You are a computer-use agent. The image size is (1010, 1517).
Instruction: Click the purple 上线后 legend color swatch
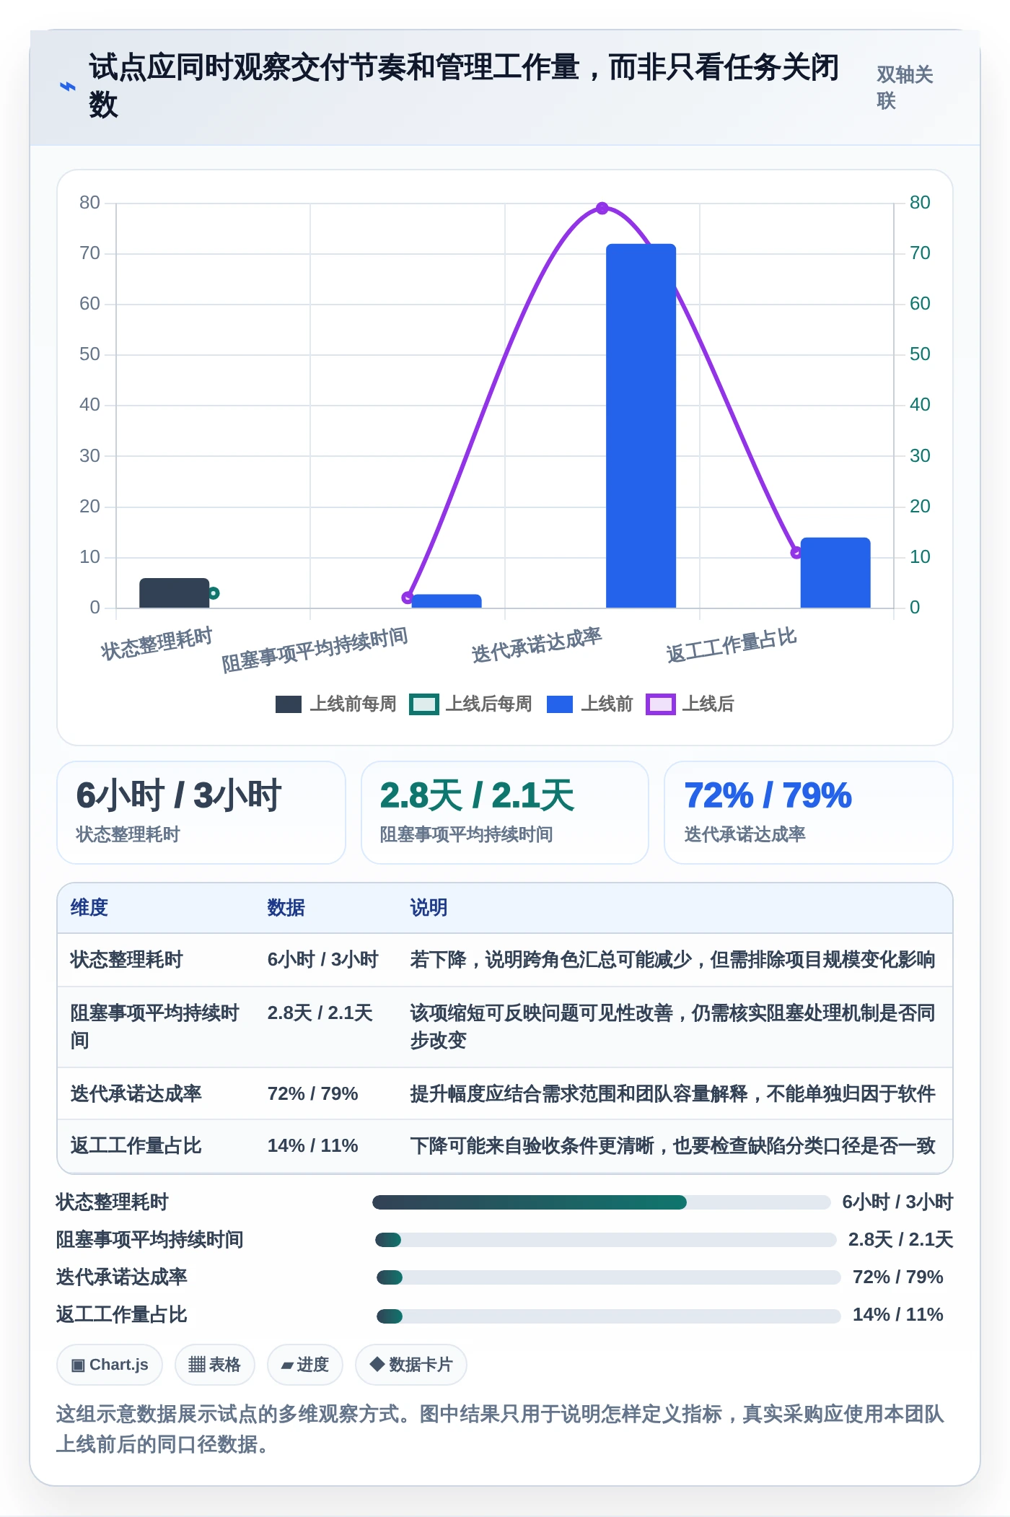click(661, 704)
